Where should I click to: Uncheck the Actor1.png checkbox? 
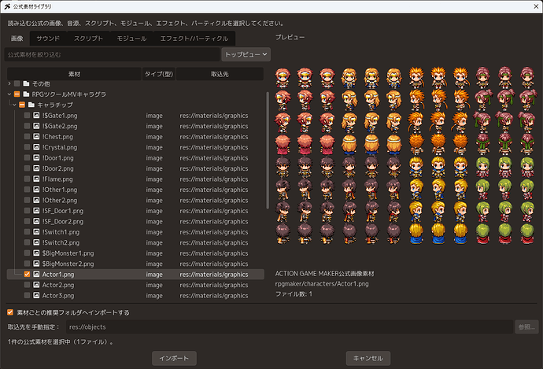click(27, 274)
